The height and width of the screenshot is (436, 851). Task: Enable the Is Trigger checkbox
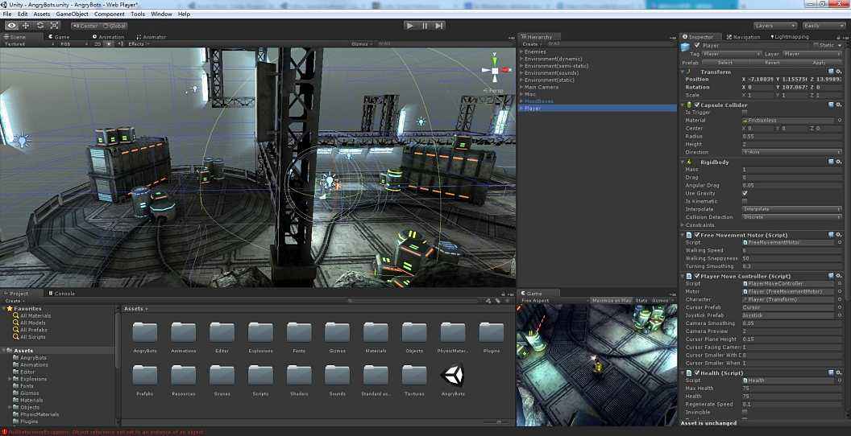click(x=744, y=113)
